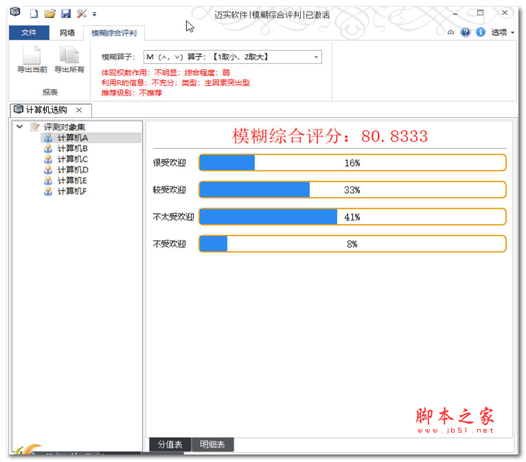This screenshot has height=462, width=526.
Task: Switch to the 明细表 bottom tab
Action: point(212,445)
